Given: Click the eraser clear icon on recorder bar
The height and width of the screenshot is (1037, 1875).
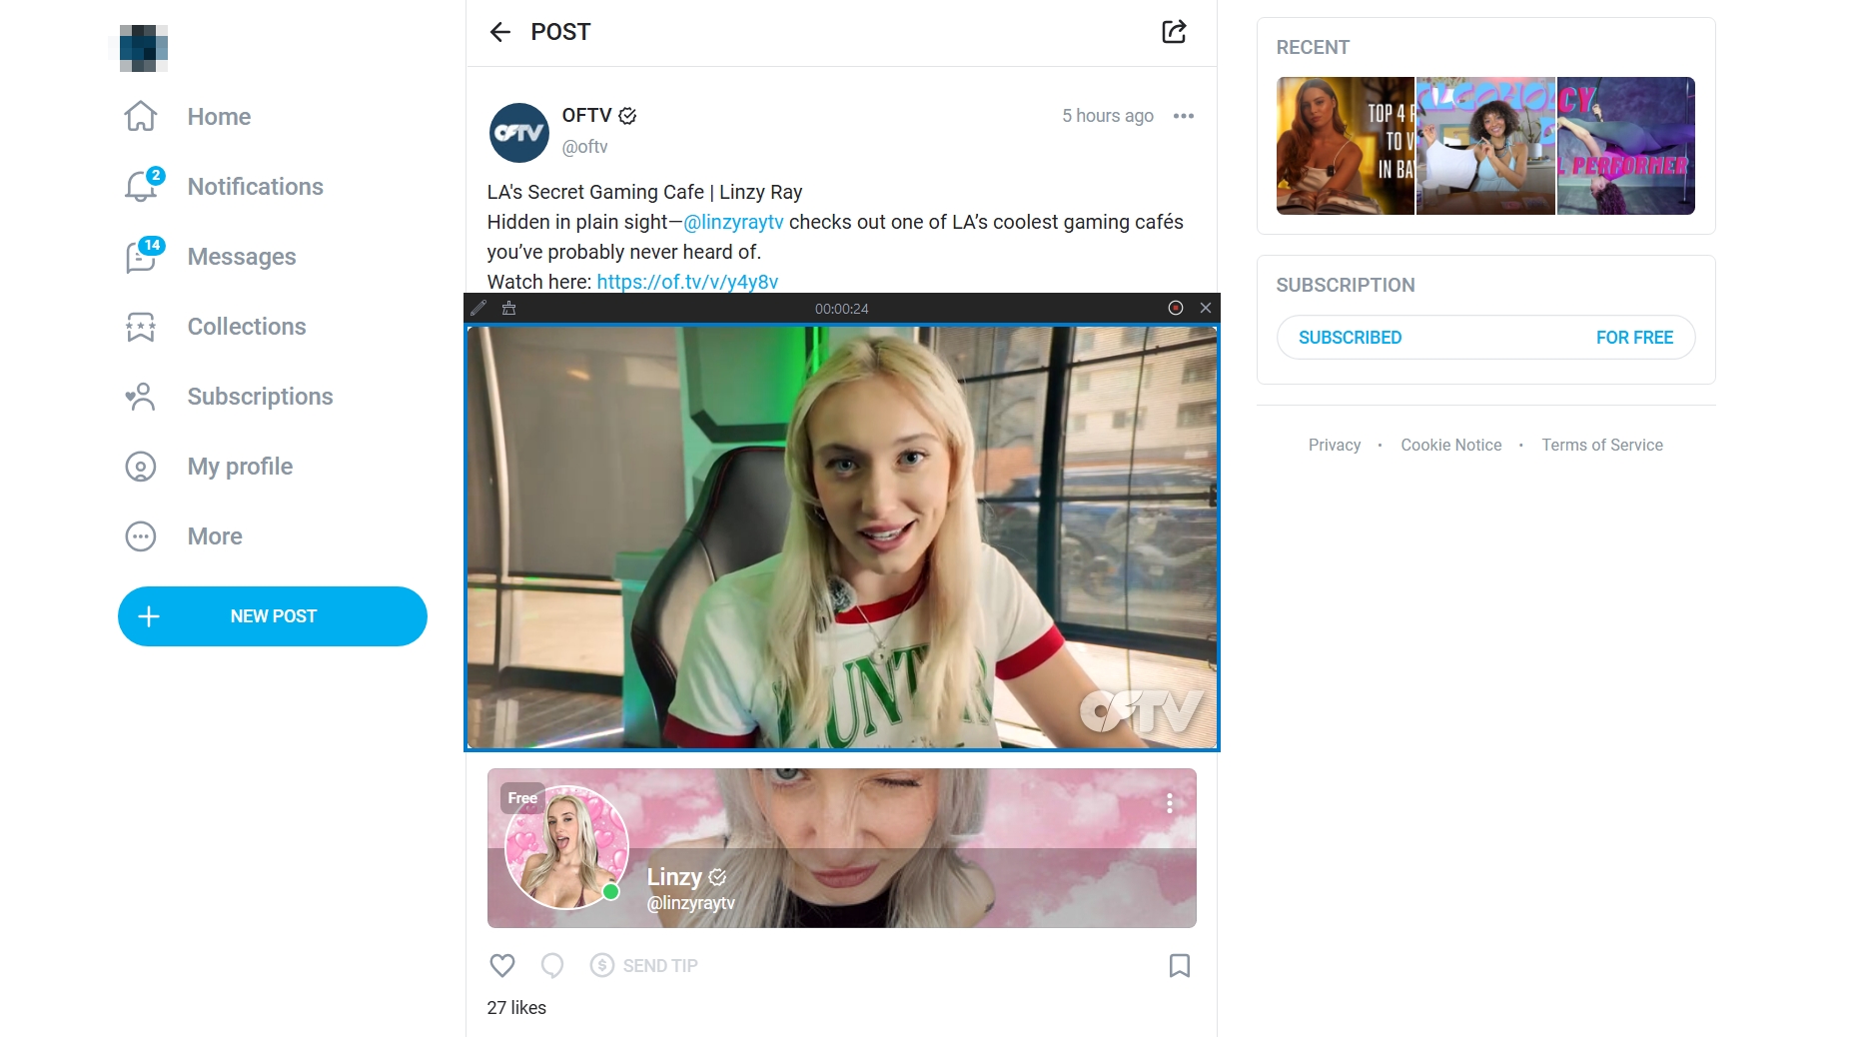Looking at the screenshot, I should 508,308.
